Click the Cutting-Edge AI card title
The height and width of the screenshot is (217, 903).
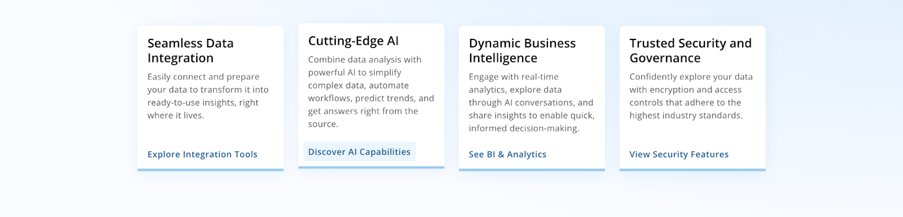pos(353,41)
